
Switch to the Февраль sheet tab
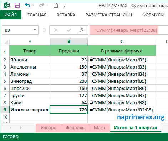[75, 128]
